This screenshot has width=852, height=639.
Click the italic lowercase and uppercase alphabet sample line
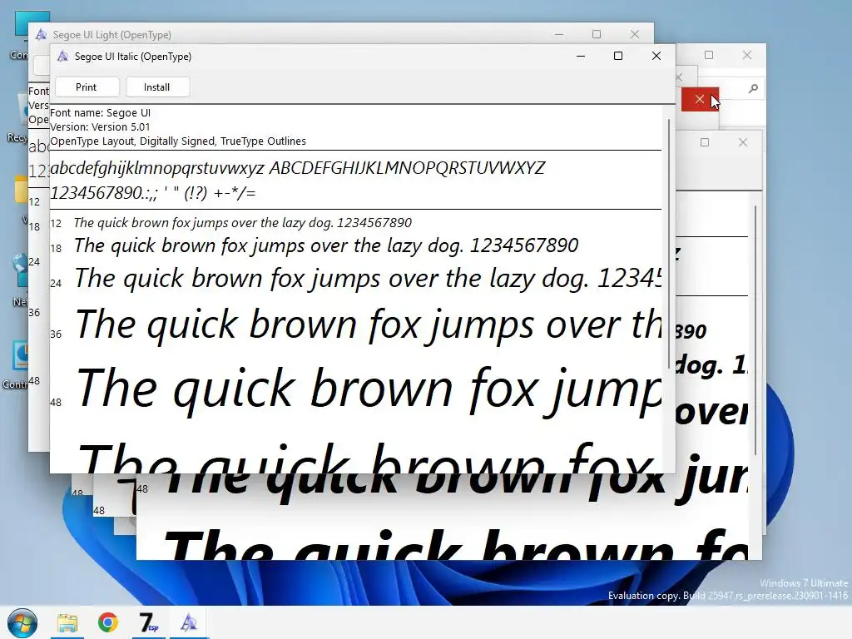pyautogui.click(x=298, y=168)
